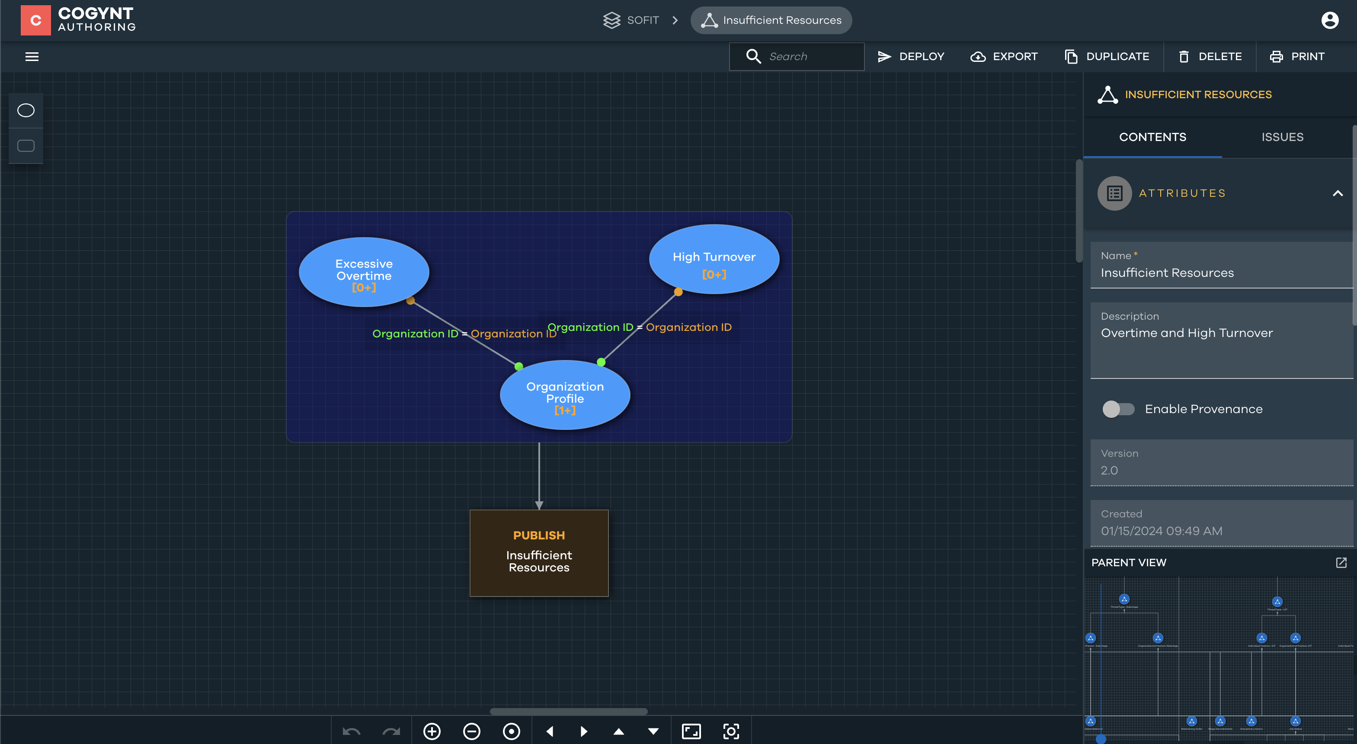Click the Deploy button

click(x=911, y=56)
